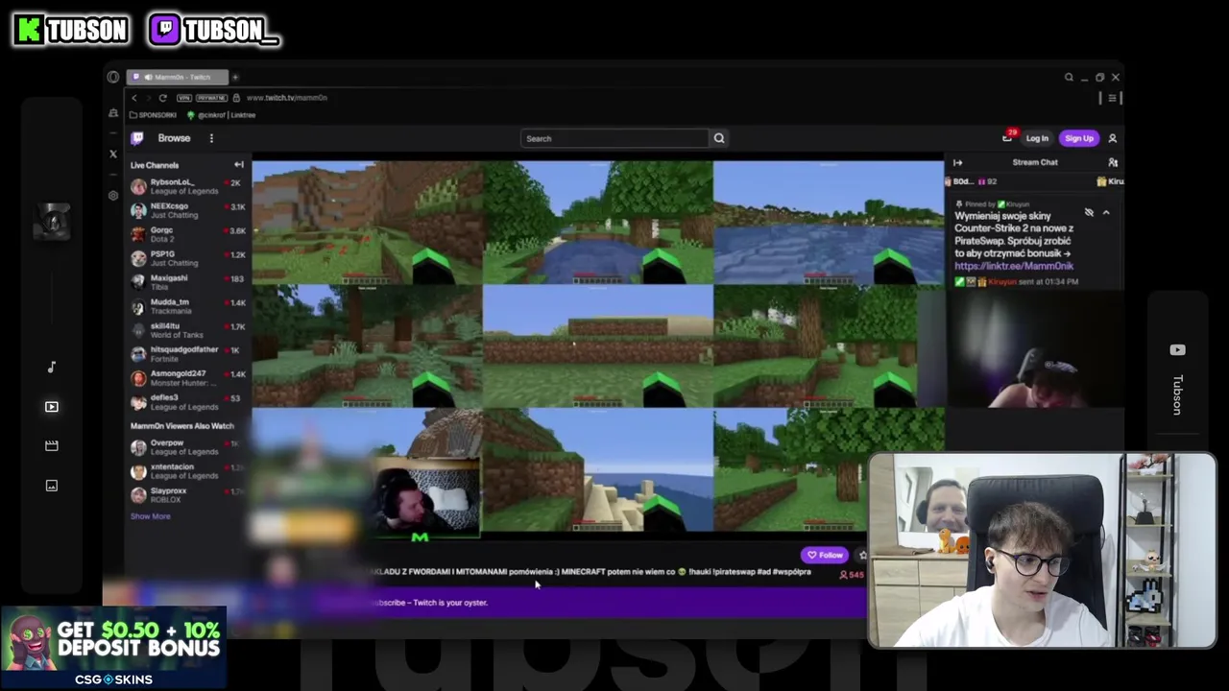Open the SPONSORKI bookmarks folder
Image resolution: width=1229 pixels, height=691 pixels.
pos(154,115)
